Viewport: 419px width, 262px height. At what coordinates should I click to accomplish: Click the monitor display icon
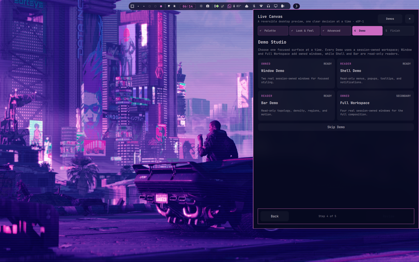click(x=275, y=6)
